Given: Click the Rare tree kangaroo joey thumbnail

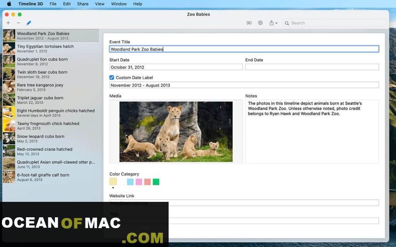Looking at the screenshot, I should pyautogui.click(x=9, y=87).
